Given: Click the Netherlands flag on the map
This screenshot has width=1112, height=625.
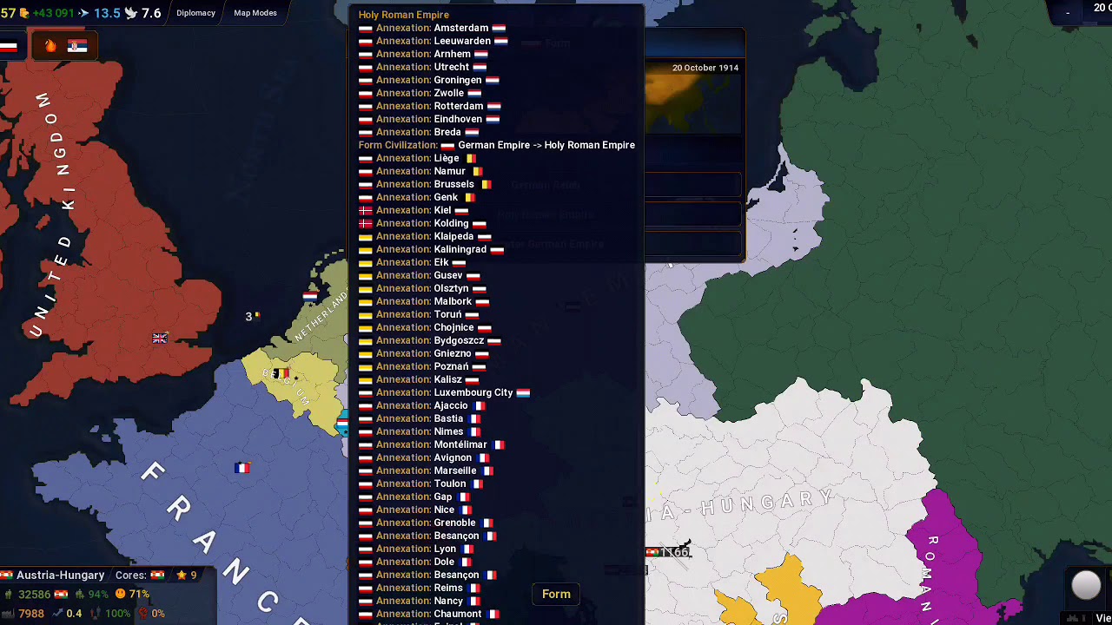Looking at the screenshot, I should pyautogui.click(x=310, y=297).
